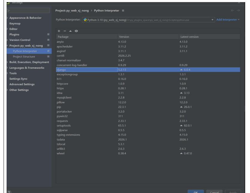The image size is (250, 193).
Task: Click wheel upgrade arrow for 0.47.0
Action: (x=181, y=154)
